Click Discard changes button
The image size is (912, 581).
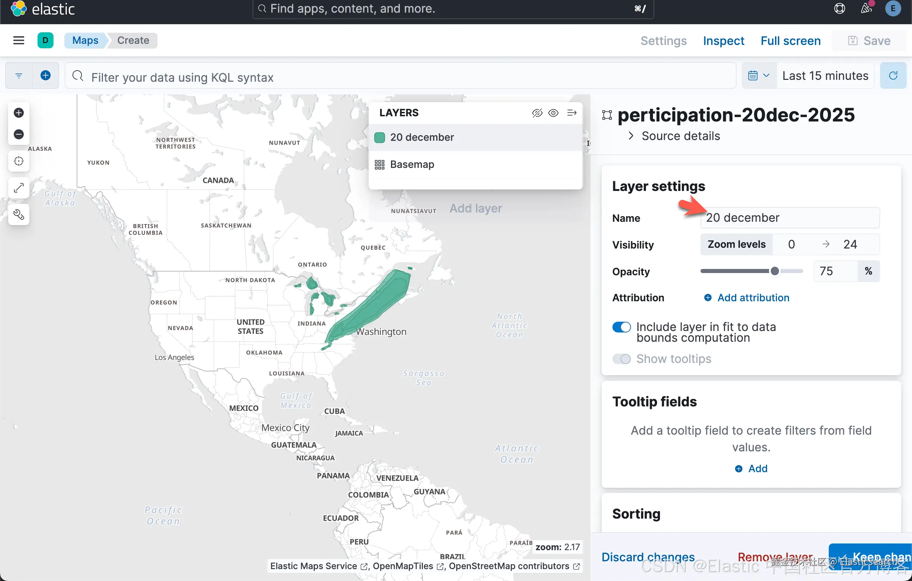[648, 556]
